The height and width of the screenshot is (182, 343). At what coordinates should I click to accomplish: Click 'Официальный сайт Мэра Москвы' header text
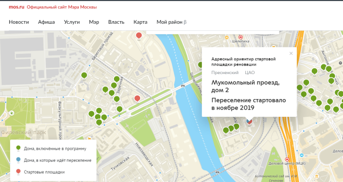pyautogui.click(x=62, y=7)
